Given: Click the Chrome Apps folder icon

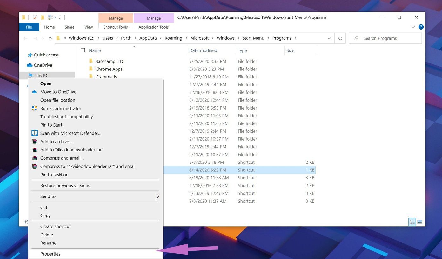Looking at the screenshot, I should point(91,69).
